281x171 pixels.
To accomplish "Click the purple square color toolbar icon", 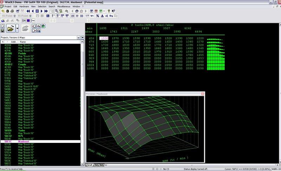I will click(x=28, y=21).
